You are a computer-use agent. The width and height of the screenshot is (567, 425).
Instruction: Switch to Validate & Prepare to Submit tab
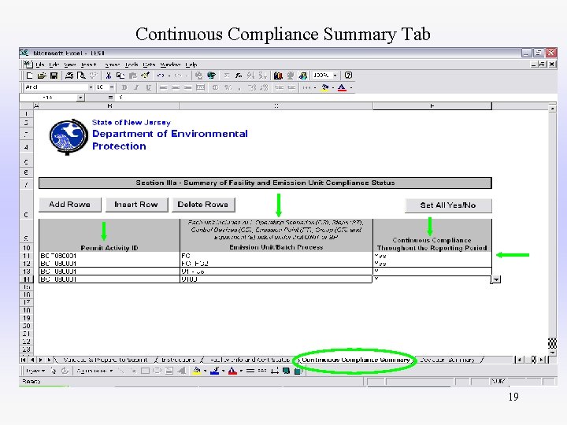click(x=106, y=360)
